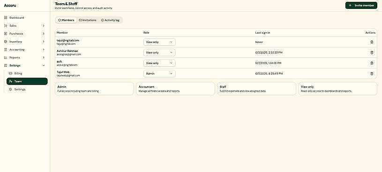Click the Invitations envelope icon
382x172 pixels.
[x=80, y=20]
